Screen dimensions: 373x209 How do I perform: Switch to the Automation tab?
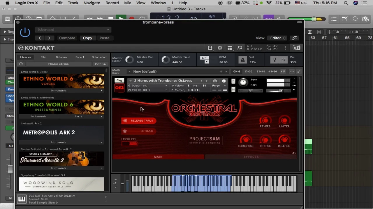click(x=99, y=57)
